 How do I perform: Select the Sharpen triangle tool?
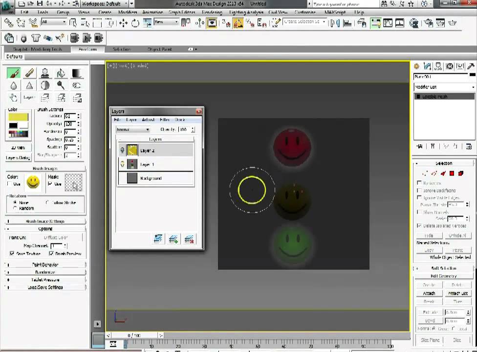[x=29, y=86]
